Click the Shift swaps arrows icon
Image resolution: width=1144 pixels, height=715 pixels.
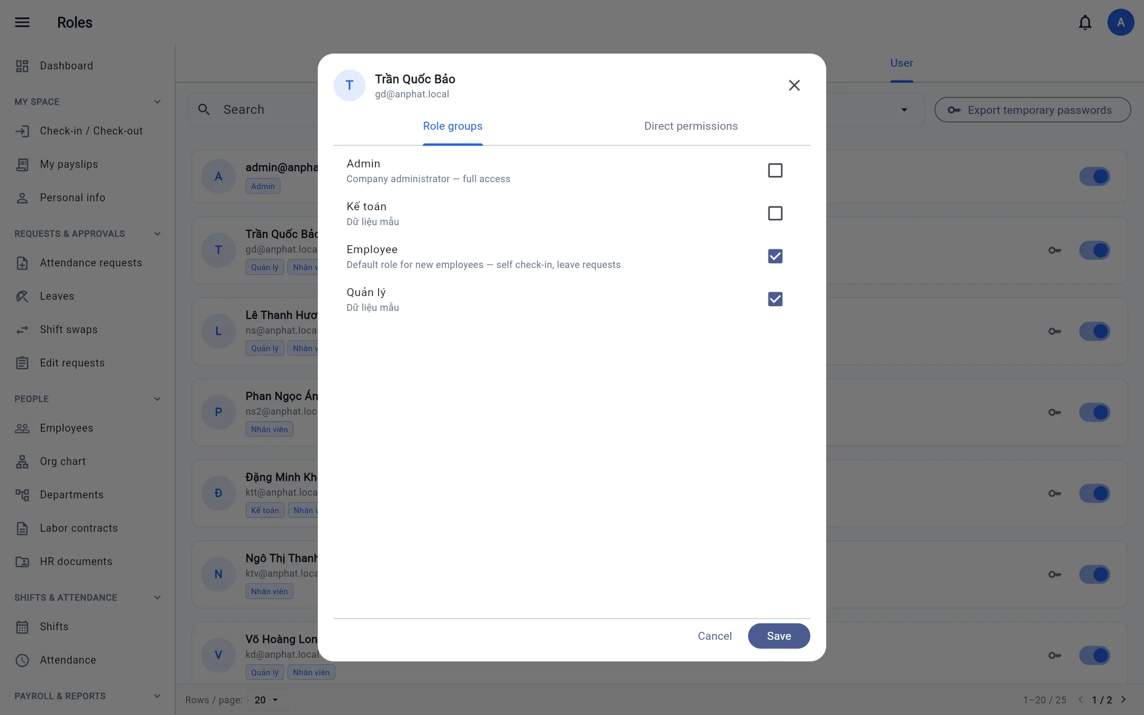coord(22,329)
